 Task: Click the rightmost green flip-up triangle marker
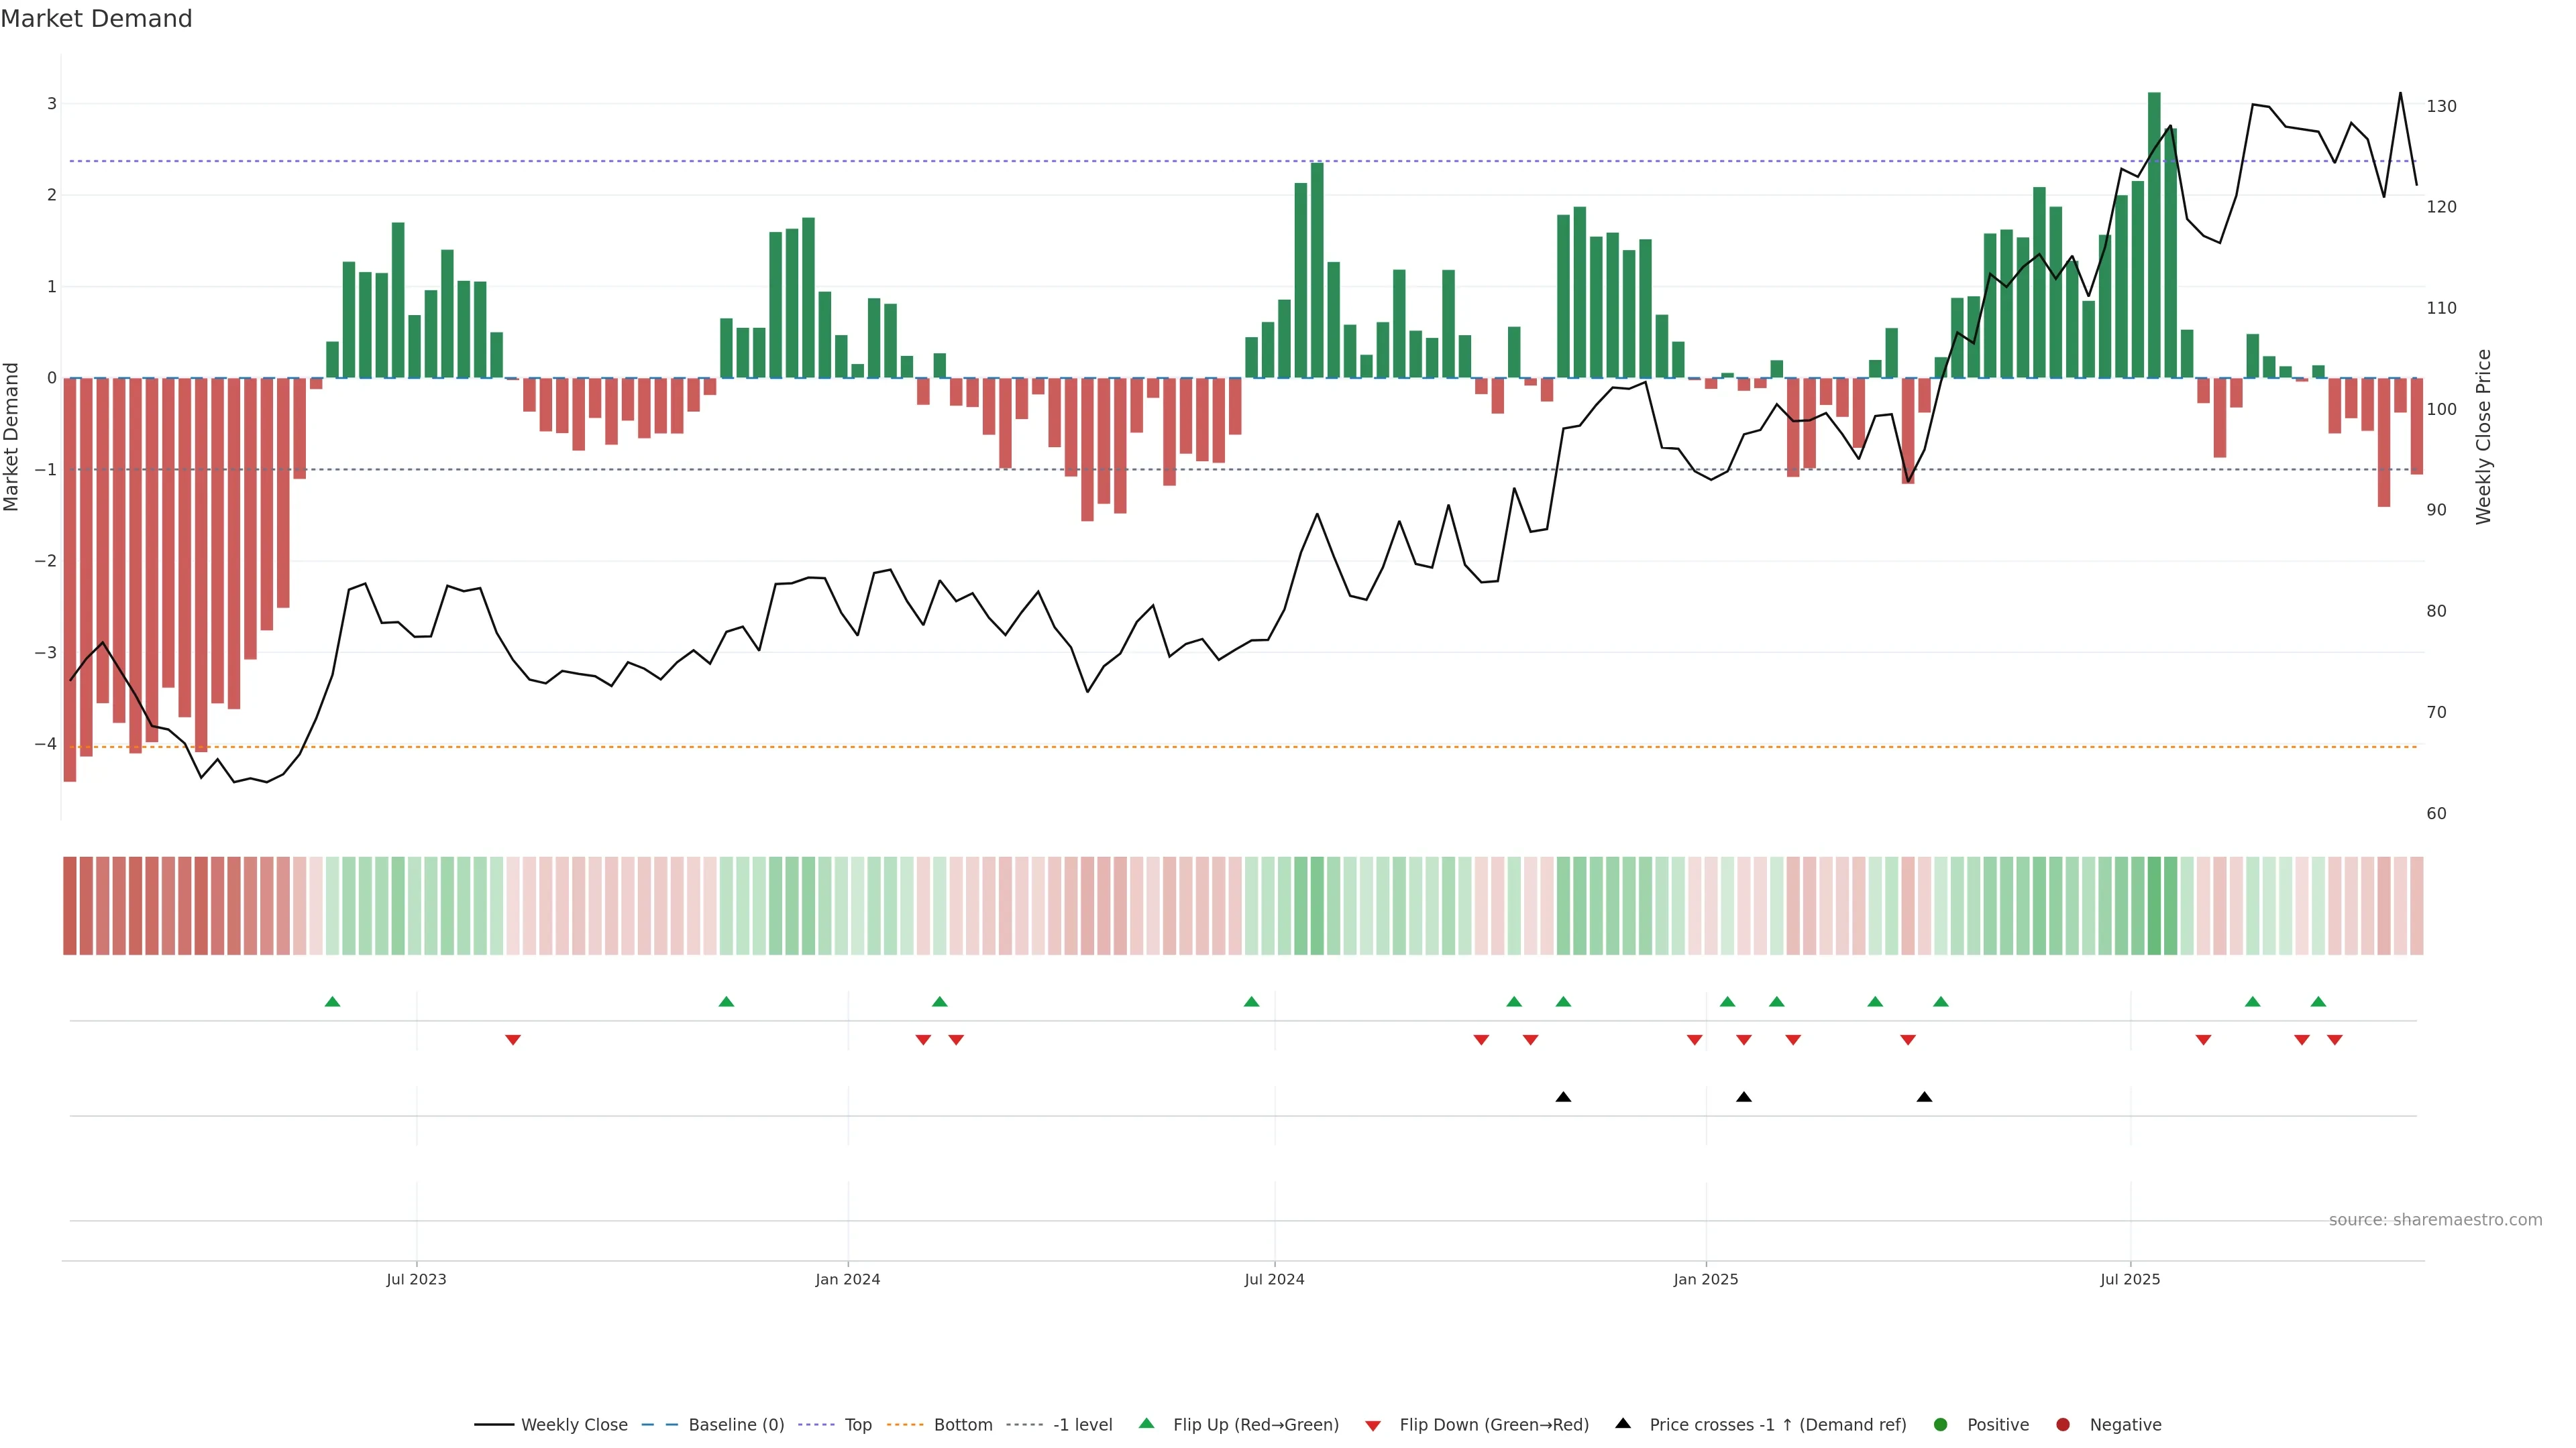(2318, 1002)
